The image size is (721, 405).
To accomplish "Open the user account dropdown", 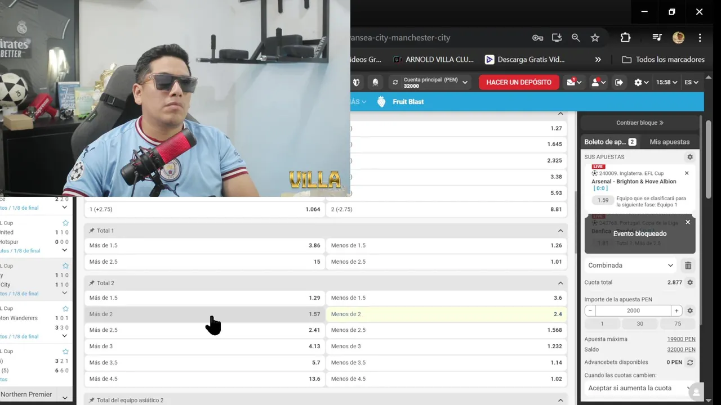I will pos(598,82).
